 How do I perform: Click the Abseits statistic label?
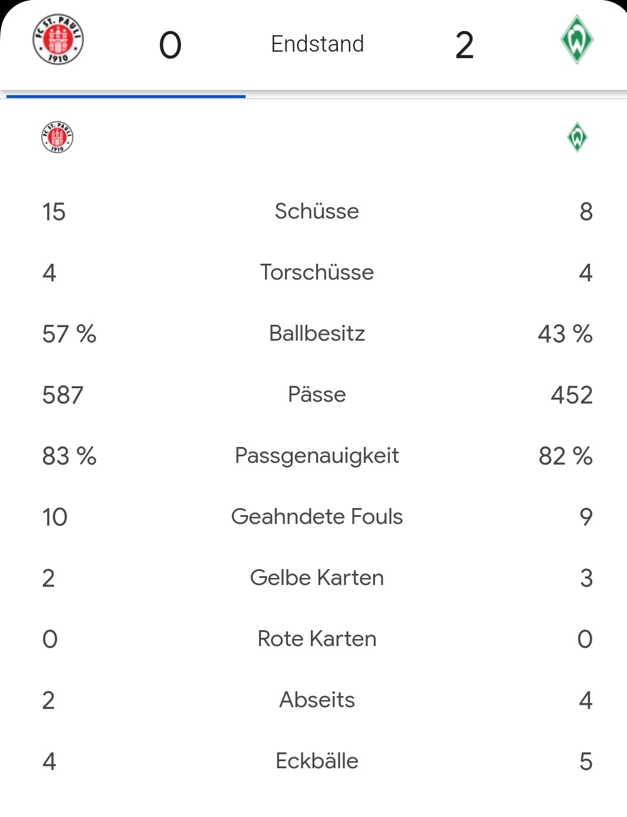coord(317,700)
